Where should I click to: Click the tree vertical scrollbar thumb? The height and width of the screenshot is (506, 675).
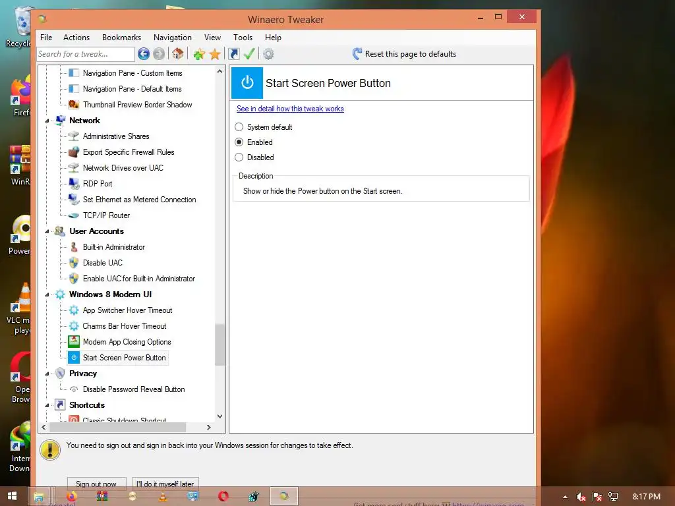click(x=220, y=345)
